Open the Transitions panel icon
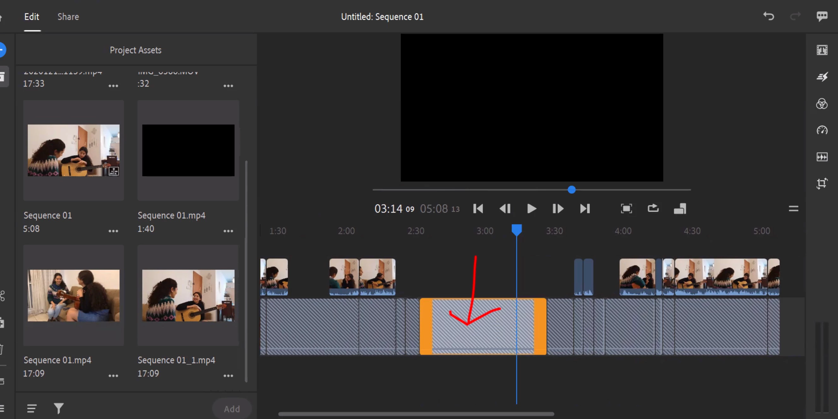 point(822,77)
